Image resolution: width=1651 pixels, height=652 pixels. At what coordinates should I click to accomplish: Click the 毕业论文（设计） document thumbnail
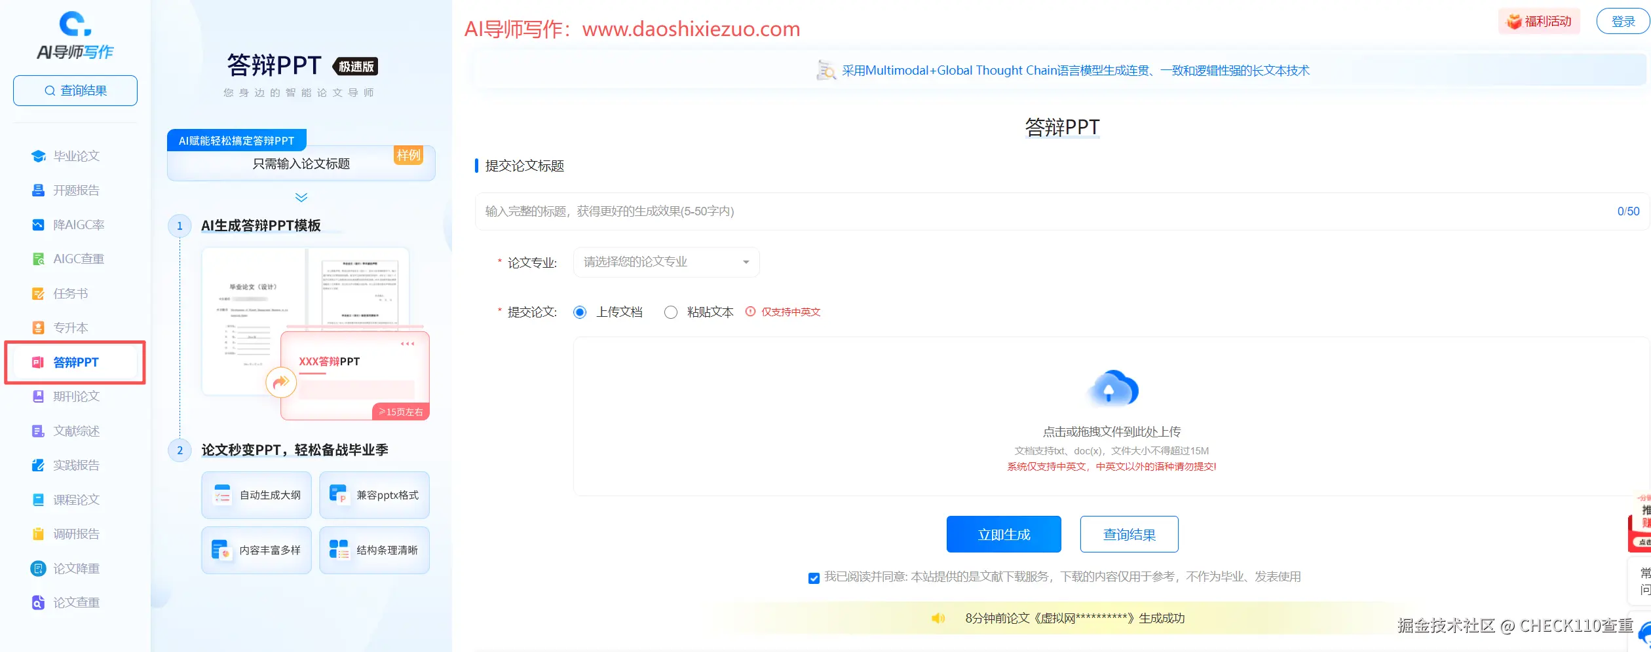pos(253,321)
